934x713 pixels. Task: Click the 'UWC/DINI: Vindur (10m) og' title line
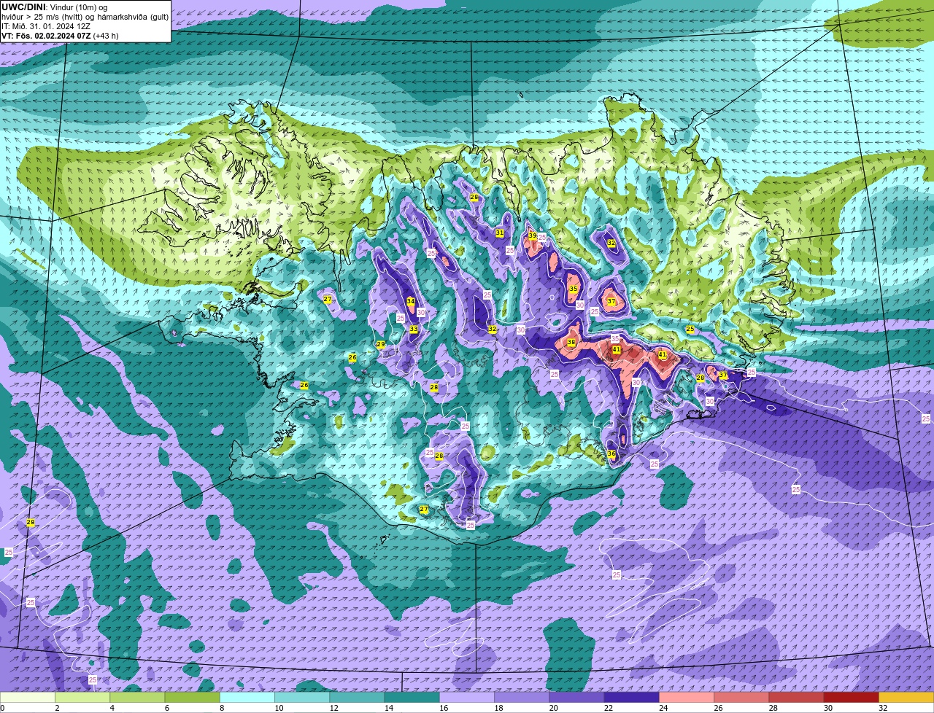pyautogui.click(x=55, y=7)
